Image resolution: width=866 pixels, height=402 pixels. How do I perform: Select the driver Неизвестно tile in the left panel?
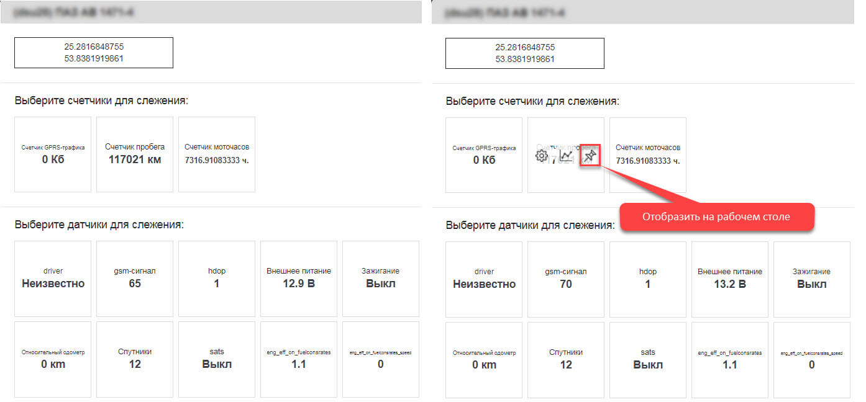click(x=53, y=278)
